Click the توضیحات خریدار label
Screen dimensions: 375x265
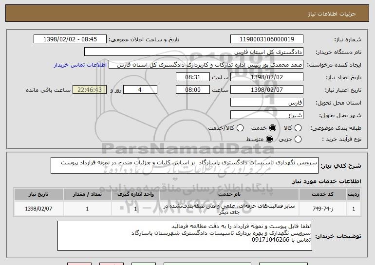tap(338, 236)
